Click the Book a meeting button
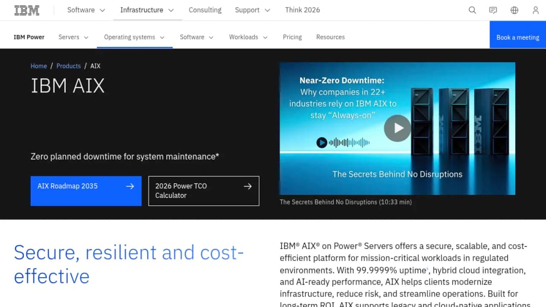The height and width of the screenshot is (307, 546). [x=518, y=34]
